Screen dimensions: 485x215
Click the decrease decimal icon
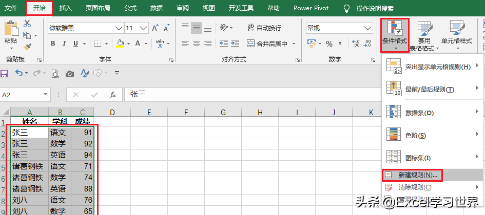coord(367,44)
